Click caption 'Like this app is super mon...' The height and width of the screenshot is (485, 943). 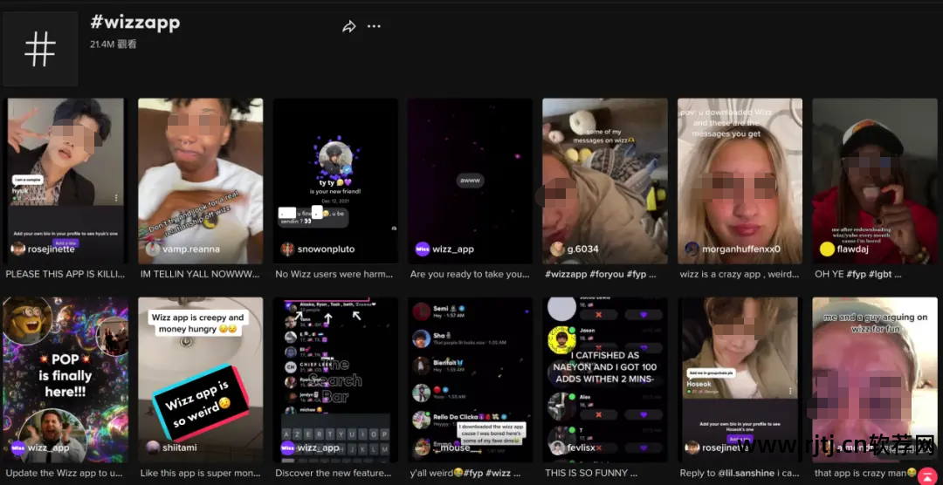(200, 473)
